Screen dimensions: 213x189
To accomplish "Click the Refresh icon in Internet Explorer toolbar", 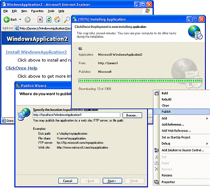I will [x=49, y=20].
